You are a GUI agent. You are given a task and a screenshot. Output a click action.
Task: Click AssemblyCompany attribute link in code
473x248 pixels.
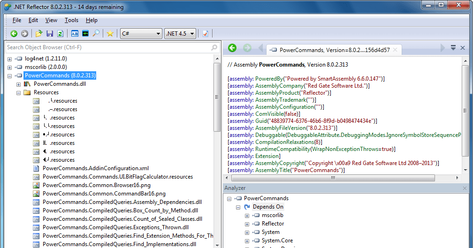click(x=279, y=86)
